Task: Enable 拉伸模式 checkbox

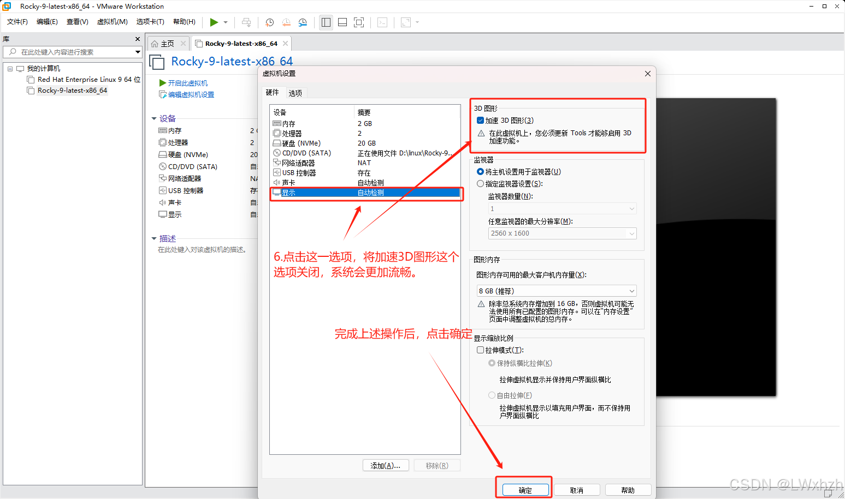Action: (480, 350)
